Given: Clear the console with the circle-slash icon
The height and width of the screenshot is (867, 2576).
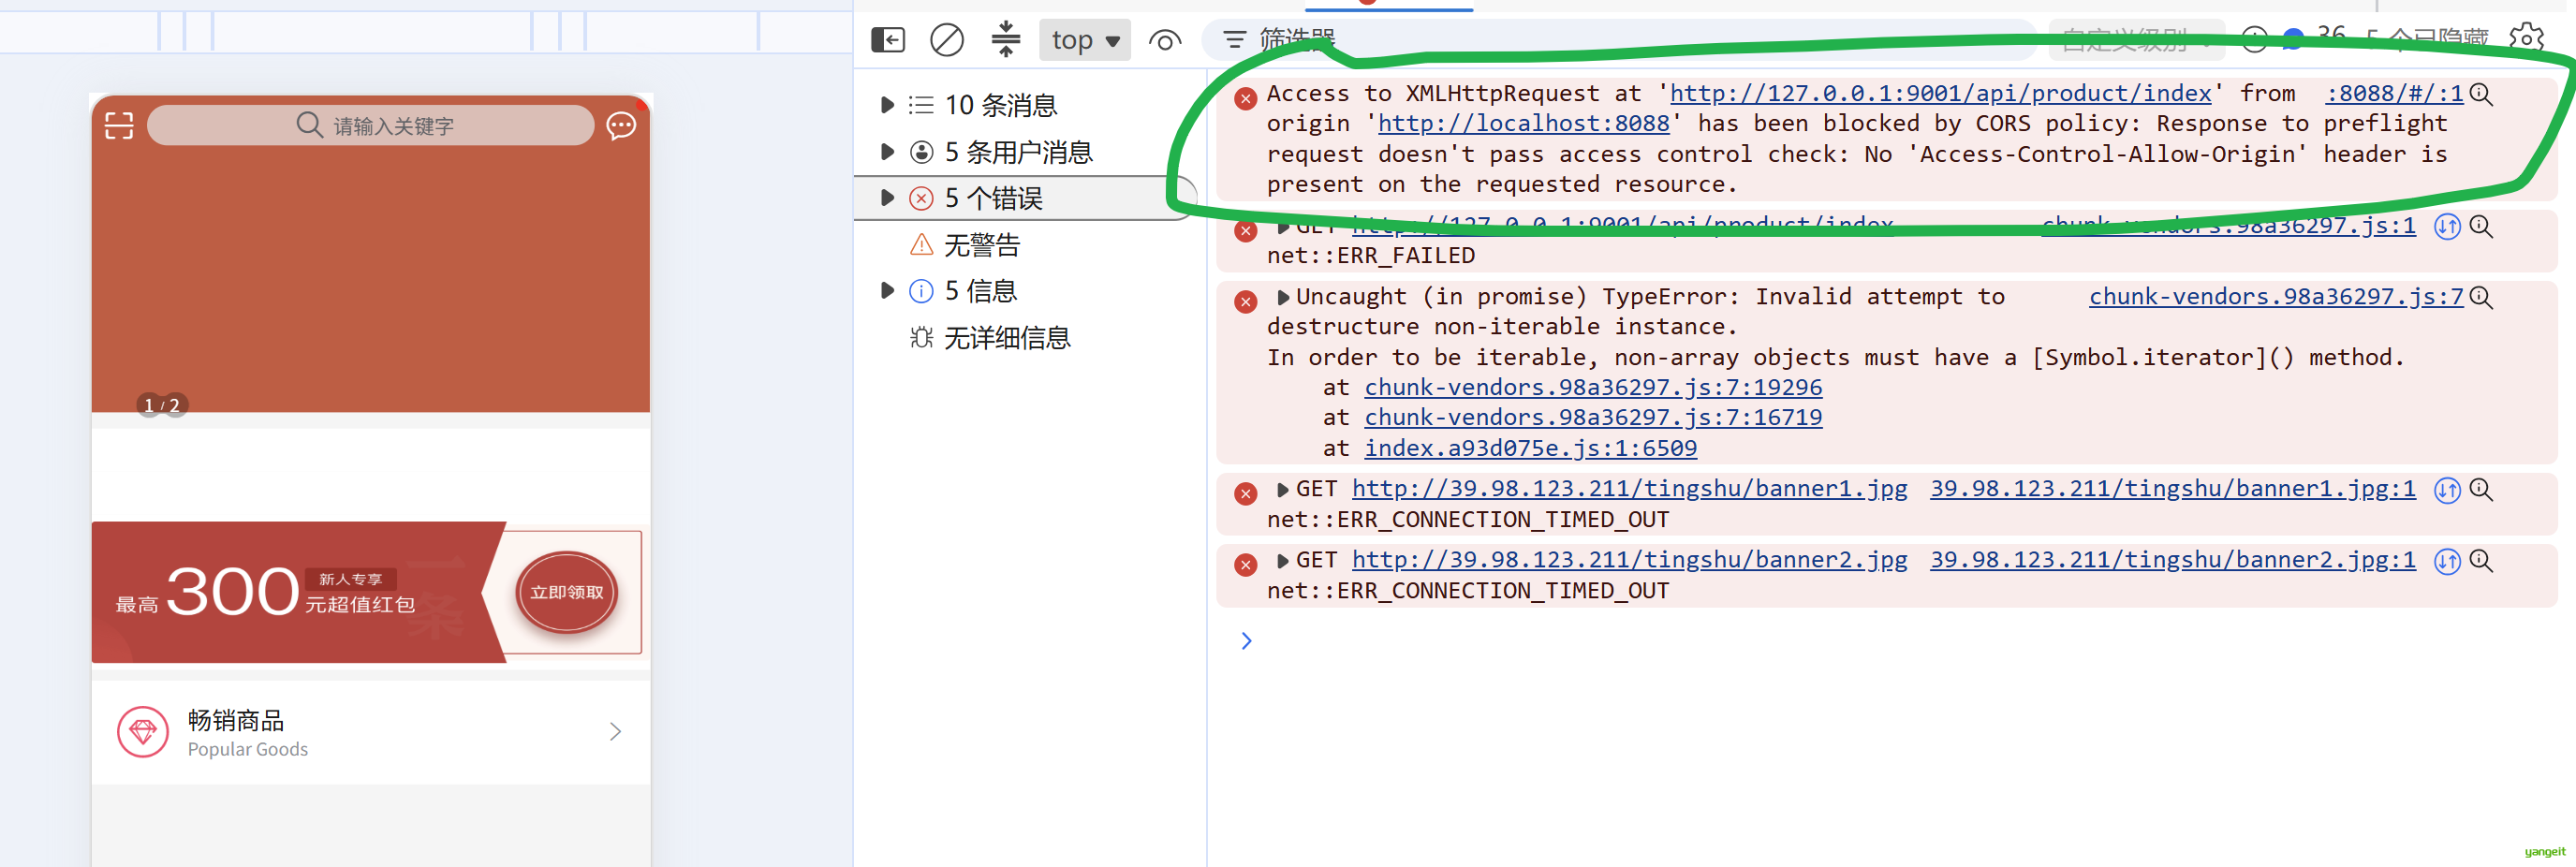Looking at the screenshot, I should [946, 40].
